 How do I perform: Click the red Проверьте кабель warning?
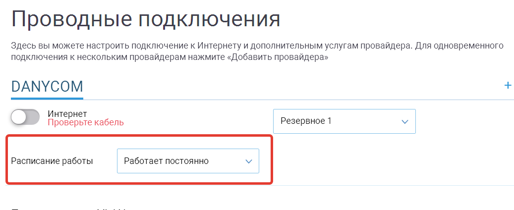(86, 122)
